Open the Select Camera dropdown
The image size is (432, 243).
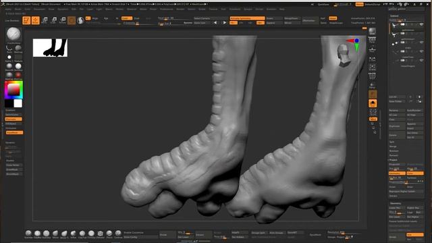click(211, 18)
